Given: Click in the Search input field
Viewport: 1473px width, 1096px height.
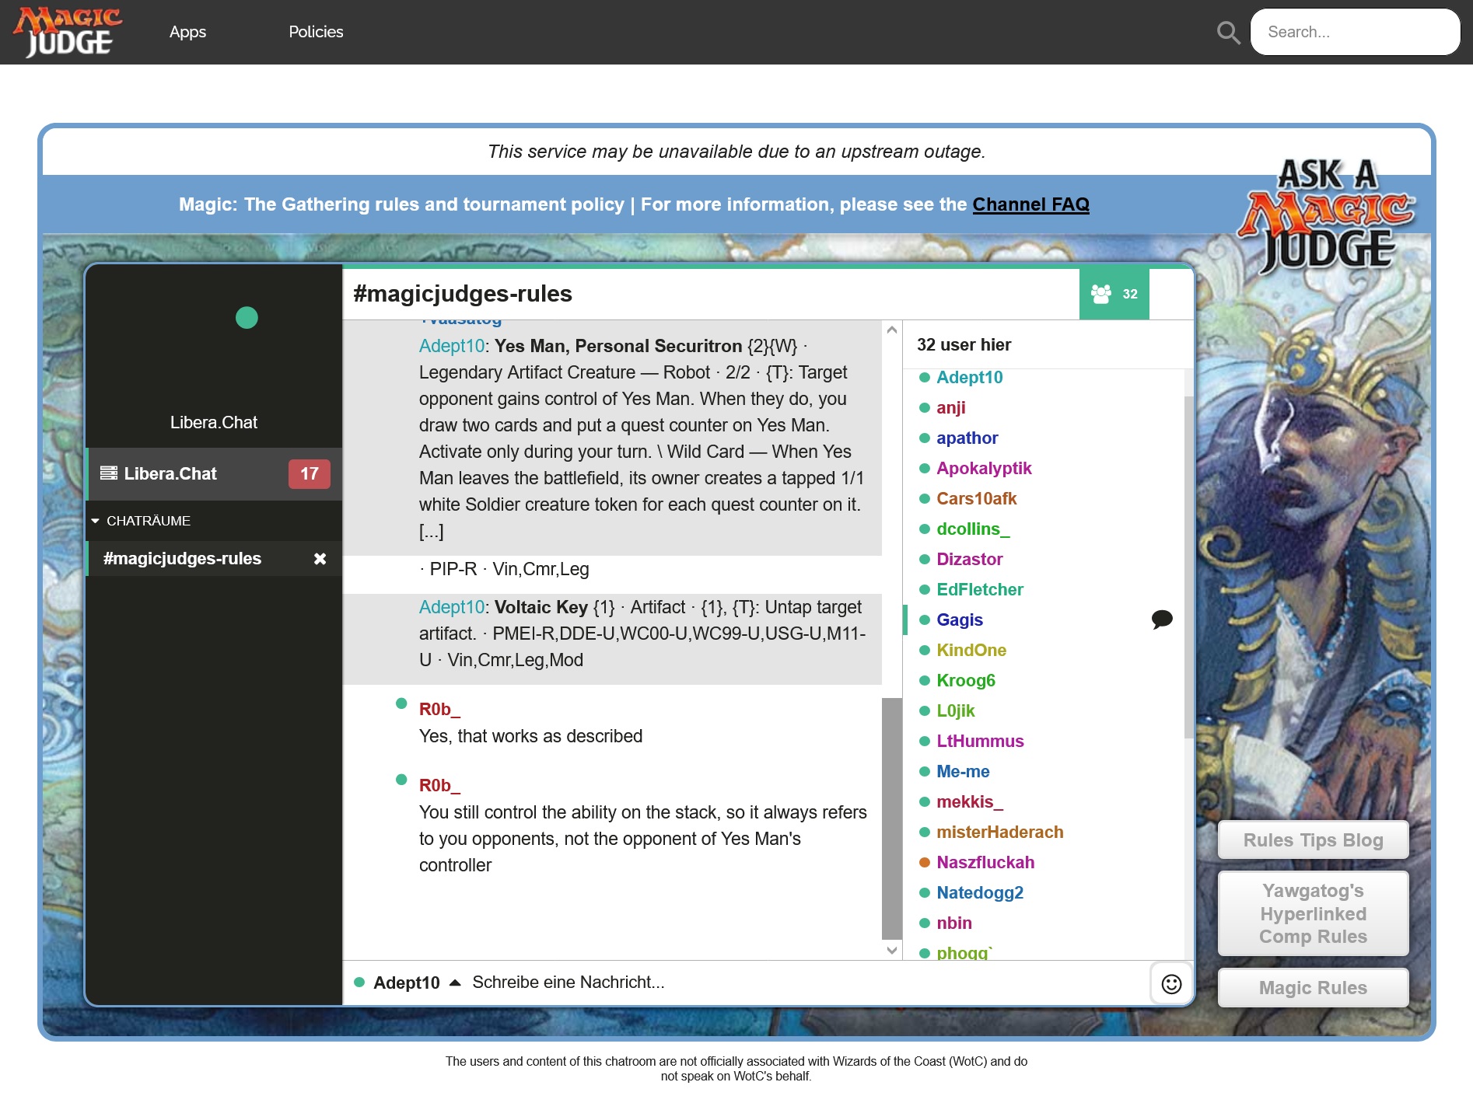Looking at the screenshot, I should coord(1355,32).
